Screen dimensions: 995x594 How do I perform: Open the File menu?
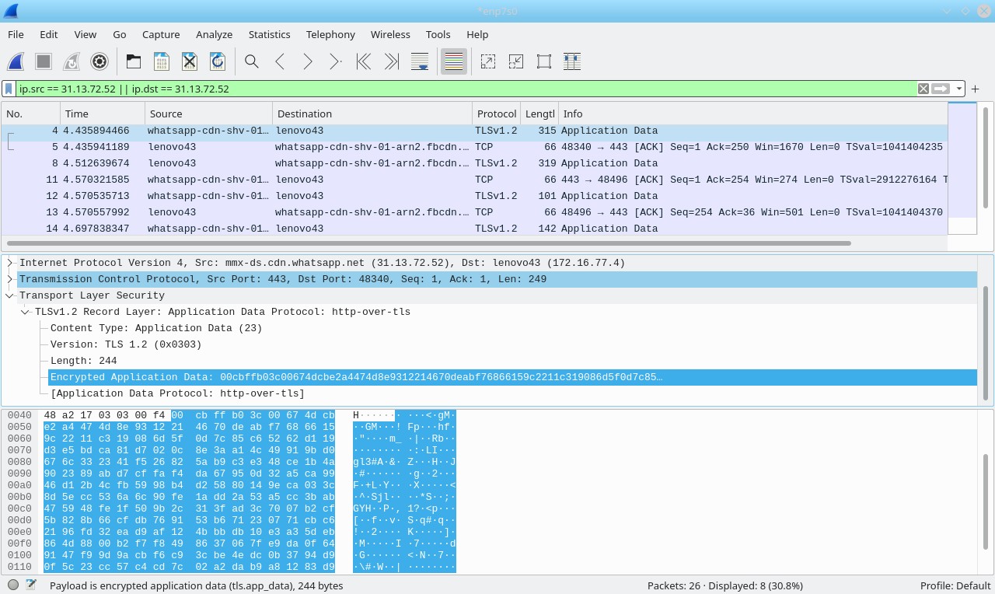(16, 34)
